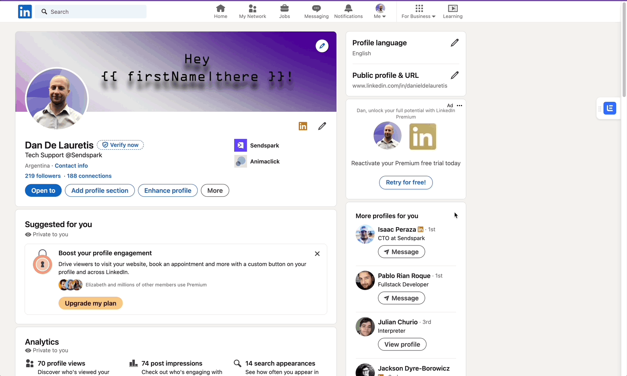Click Dan's profile photo

click(x=57, y=99)
